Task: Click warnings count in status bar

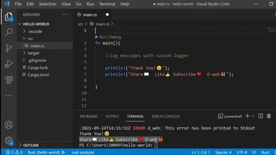Action: click(19, 152)
